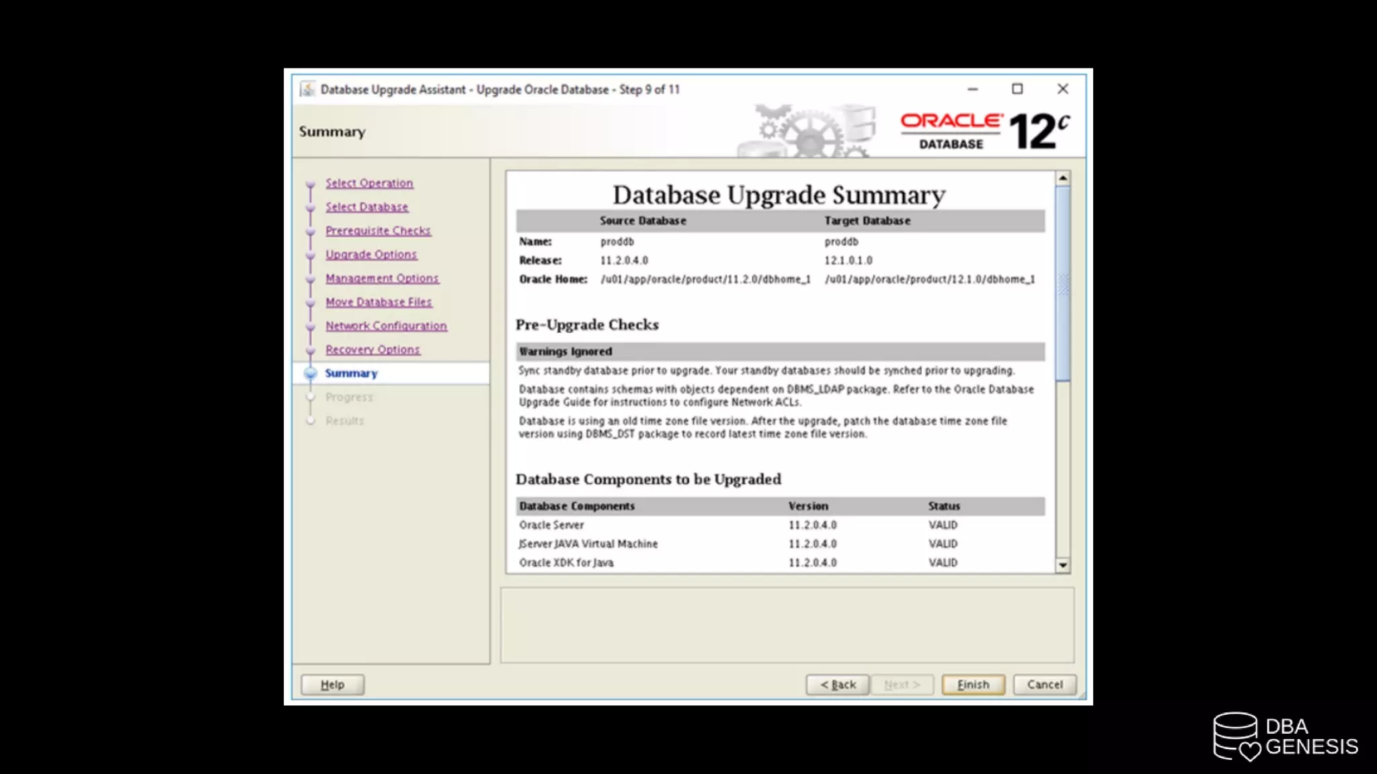Open the Move Database Files step
The width and height of the screenshot is (1377, 774).
click(379, 302)
